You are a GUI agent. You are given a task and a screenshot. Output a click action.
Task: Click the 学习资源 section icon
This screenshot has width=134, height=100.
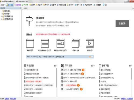click(63, 66)
